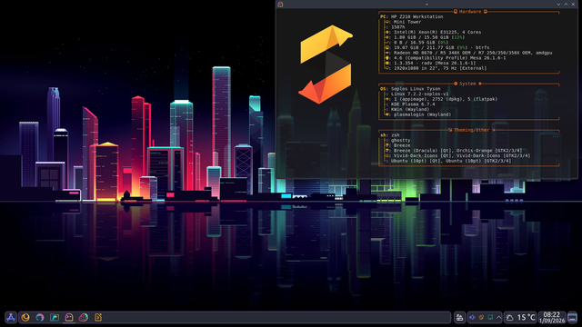
Task: Open the clock showing 08:22
Action: (x=552, y=317)
